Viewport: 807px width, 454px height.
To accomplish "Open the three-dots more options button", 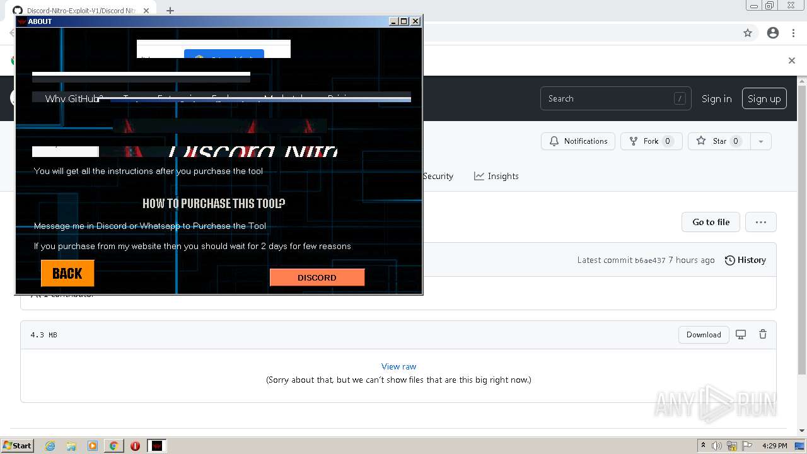I will [761, 222].
